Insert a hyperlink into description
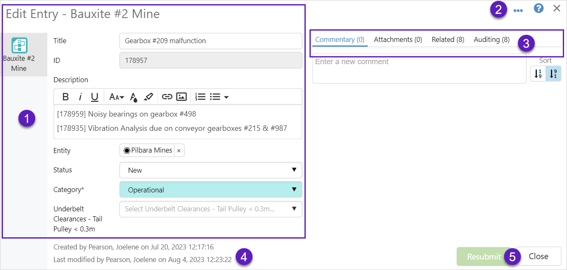This screenshot has width=567, height=270. pos(167,97)
